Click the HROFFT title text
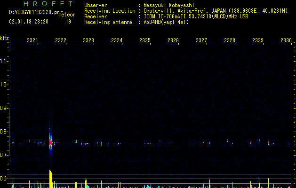The height and width of the screenshot is (188, 296). pos(48,4)
